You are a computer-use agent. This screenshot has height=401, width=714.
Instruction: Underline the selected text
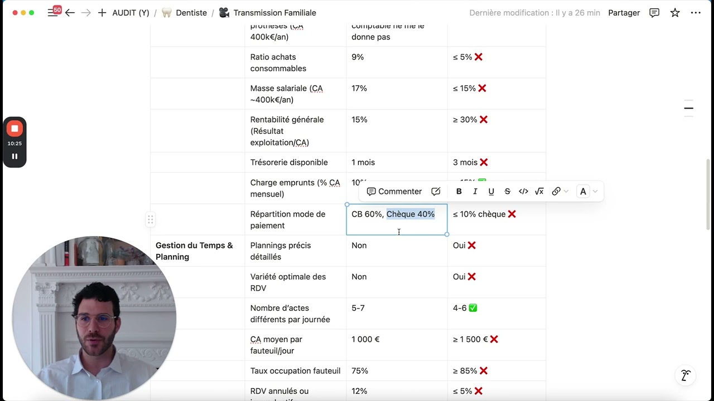pos(491,192)
